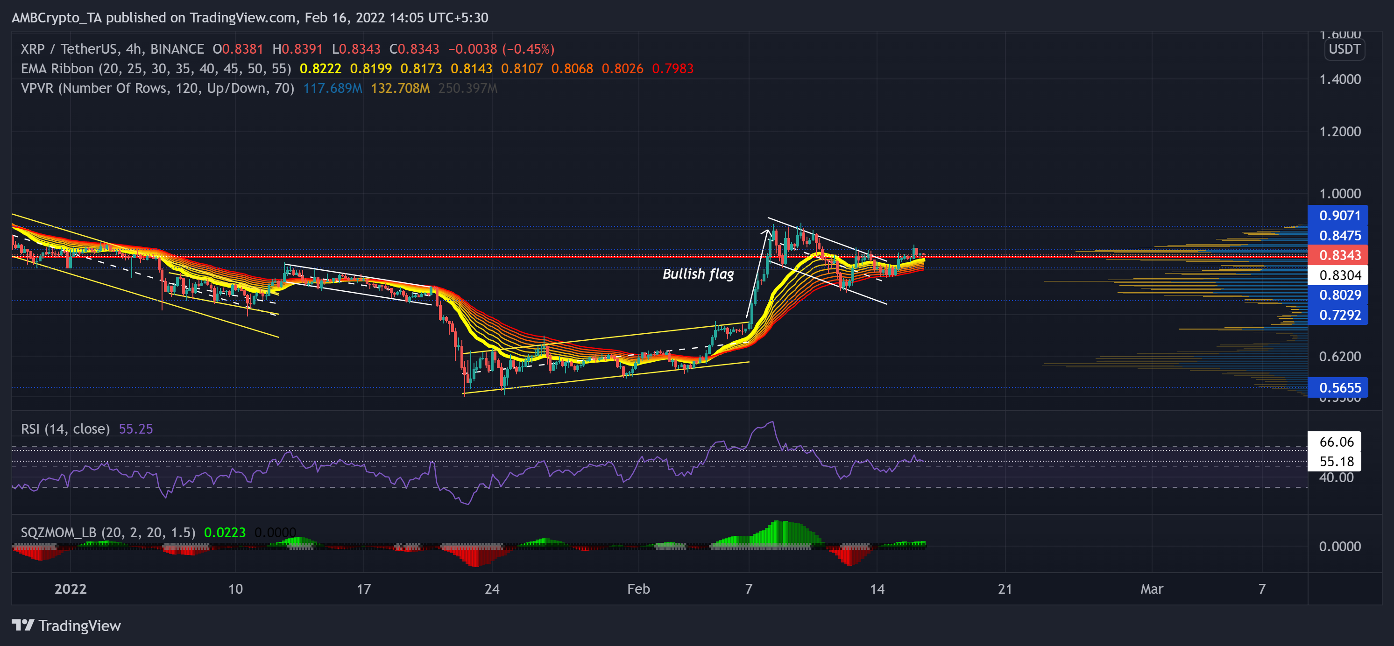Screen dimensions: 1394x646
Task: Click the EMA value 0.8222
Action: coord(320,69)
